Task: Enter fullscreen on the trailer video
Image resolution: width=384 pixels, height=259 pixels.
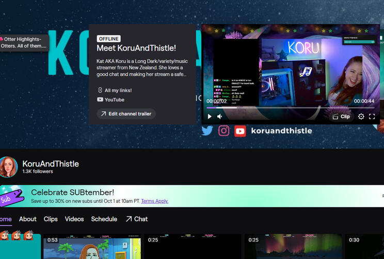Action: click(372, 116)
